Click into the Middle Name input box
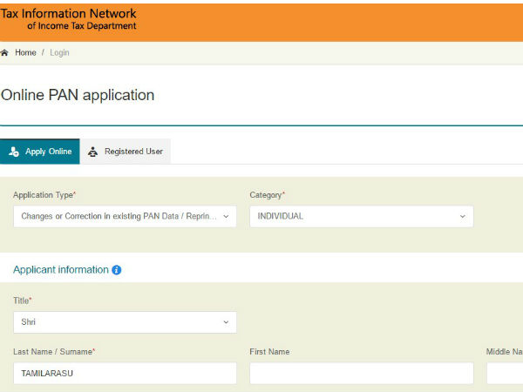Screen dimensions: 523x392 point(505,374)
